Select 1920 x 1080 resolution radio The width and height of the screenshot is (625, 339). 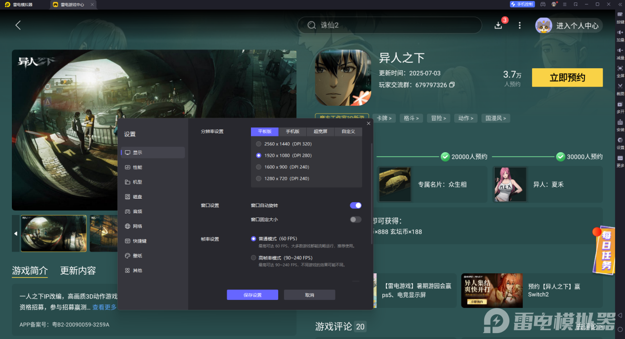258,155
